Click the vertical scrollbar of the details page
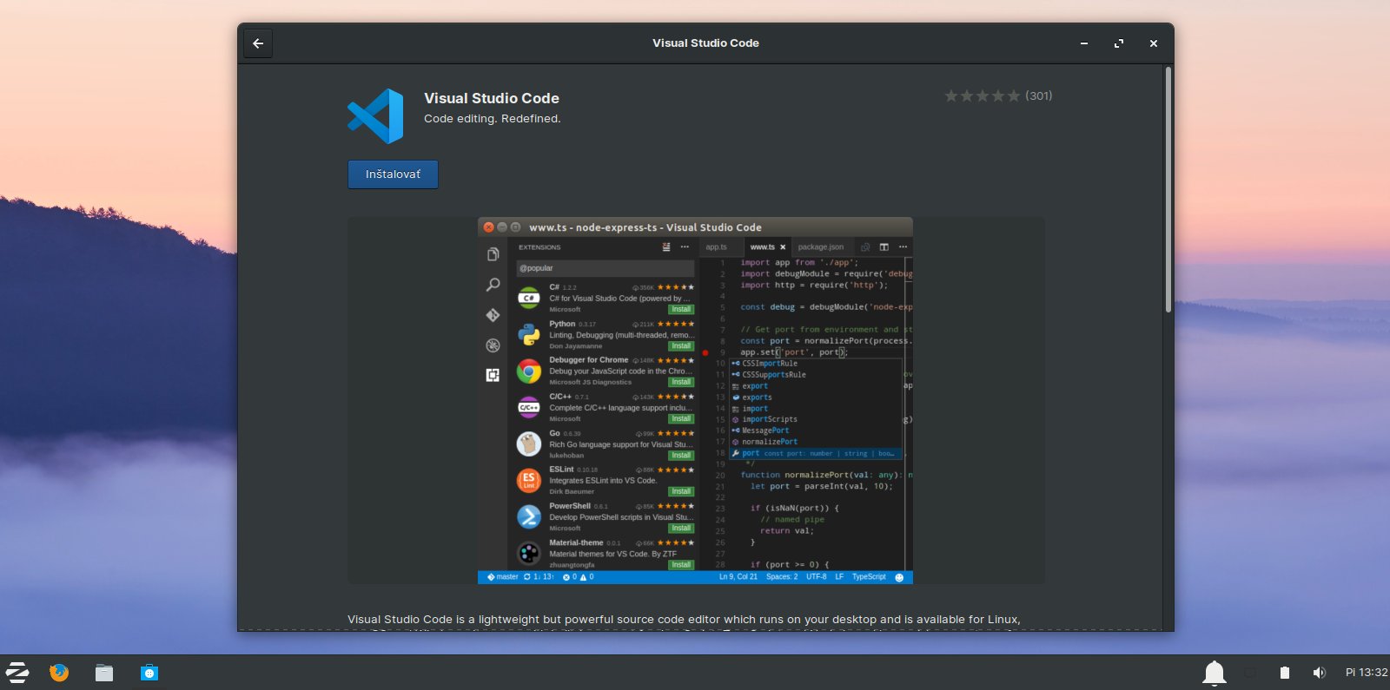The width and height of the screenshot is (1390, 690). click(x=1168, y=189)
